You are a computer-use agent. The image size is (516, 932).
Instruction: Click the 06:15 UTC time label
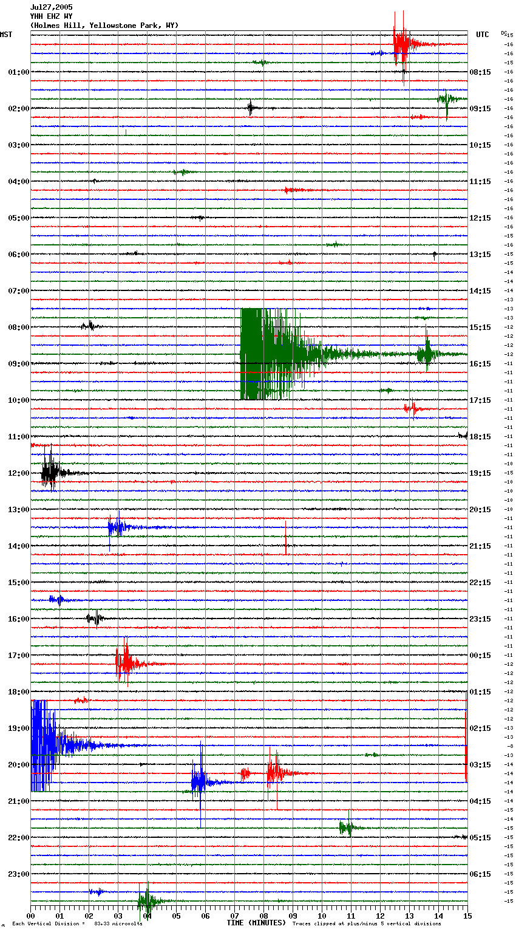click(480, 874)
